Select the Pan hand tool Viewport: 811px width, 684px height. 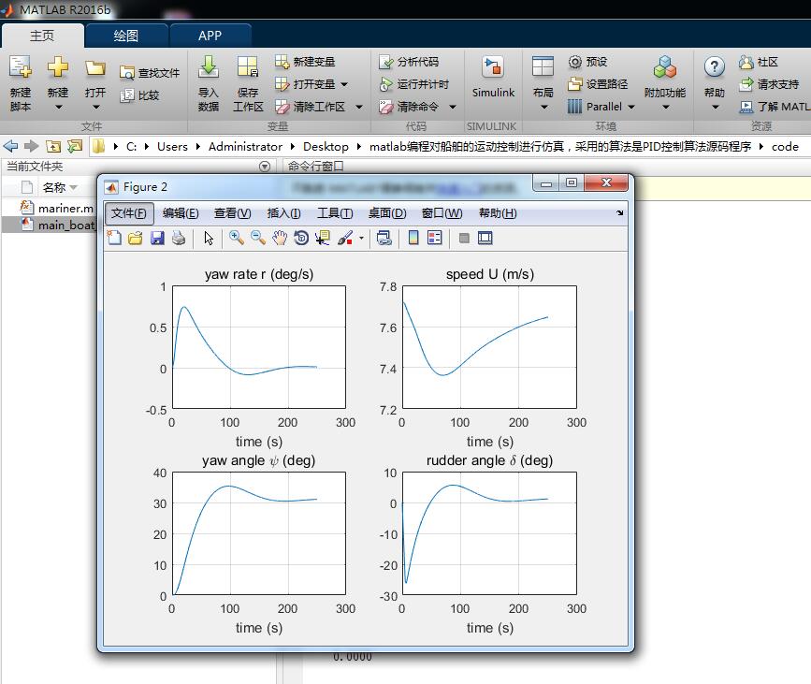pos(280,238)
